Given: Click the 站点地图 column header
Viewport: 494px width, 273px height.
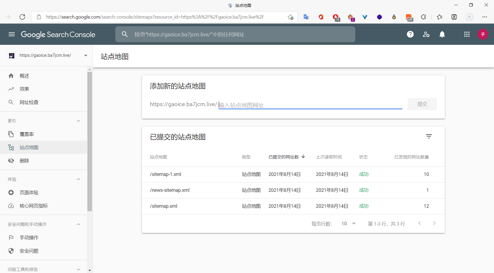Looking at the screenshot, I should [x=158, y=157].
